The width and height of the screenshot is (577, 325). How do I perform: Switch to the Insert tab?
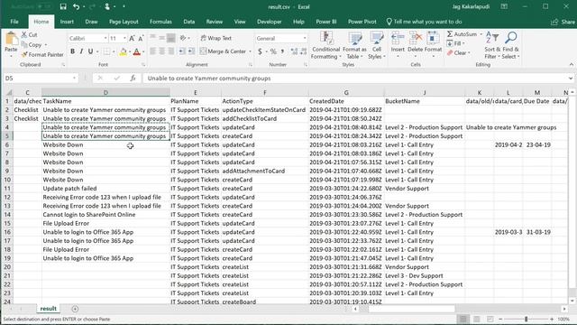[67, 22]
